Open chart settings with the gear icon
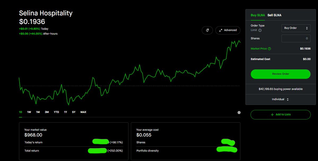The width and height of the screenshot is (318, 161). (x=239, y=112)
